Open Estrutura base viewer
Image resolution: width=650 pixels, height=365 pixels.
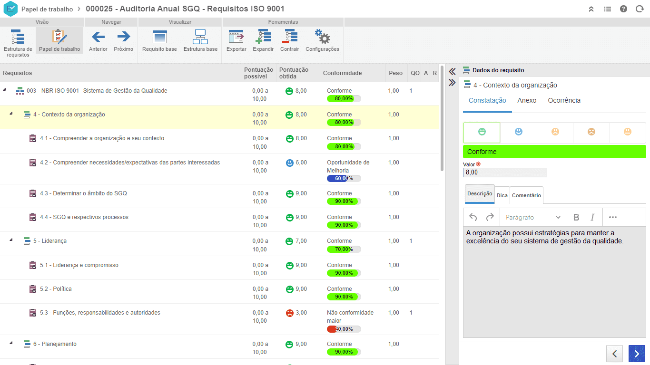(200, 40)
